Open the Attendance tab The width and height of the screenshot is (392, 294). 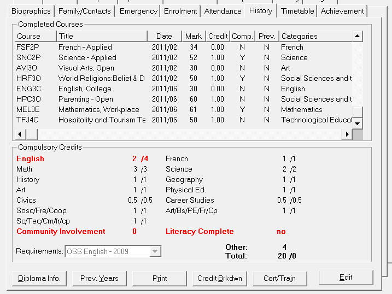(x=223, y=11)
